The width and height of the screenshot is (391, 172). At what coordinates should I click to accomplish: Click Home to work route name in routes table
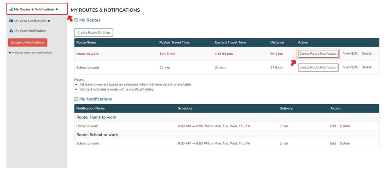pyautogui.click(x=88, y=54)
